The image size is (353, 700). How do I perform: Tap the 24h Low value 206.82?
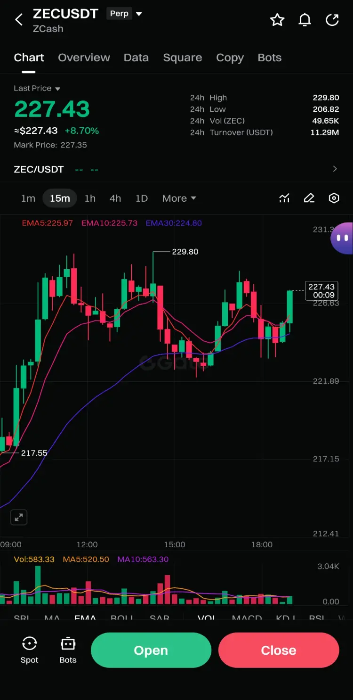point(326,109)
